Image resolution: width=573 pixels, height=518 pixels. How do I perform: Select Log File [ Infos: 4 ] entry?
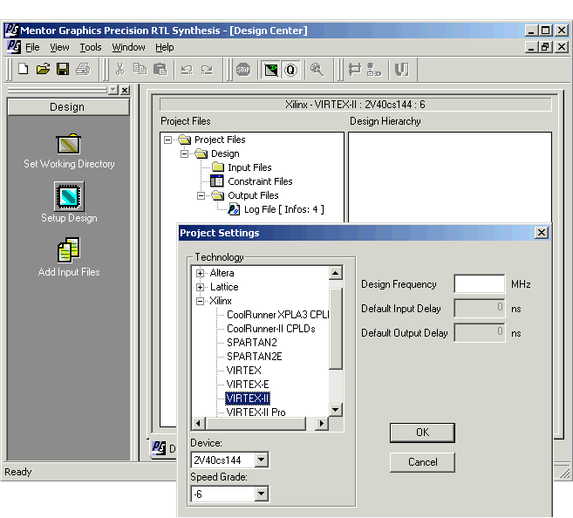click(284, 209)
